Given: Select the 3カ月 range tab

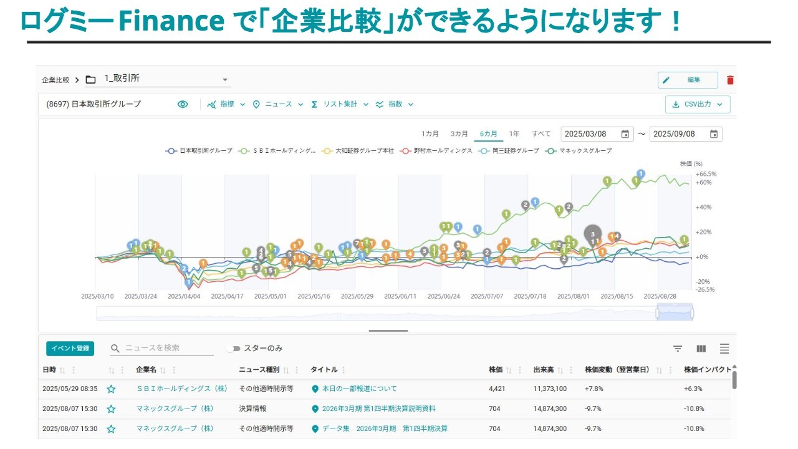Looking at the screenshot, I should [x=459, y=134].
